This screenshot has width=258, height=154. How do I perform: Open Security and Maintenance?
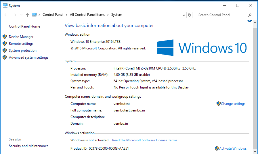[28, 146]
